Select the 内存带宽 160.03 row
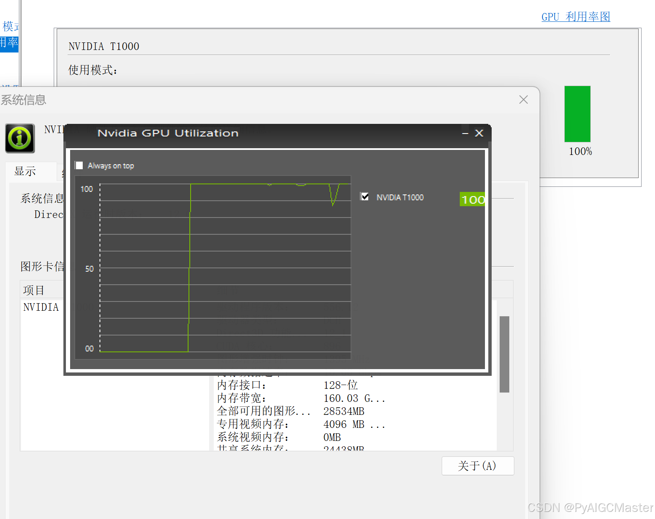 point(301,398)
